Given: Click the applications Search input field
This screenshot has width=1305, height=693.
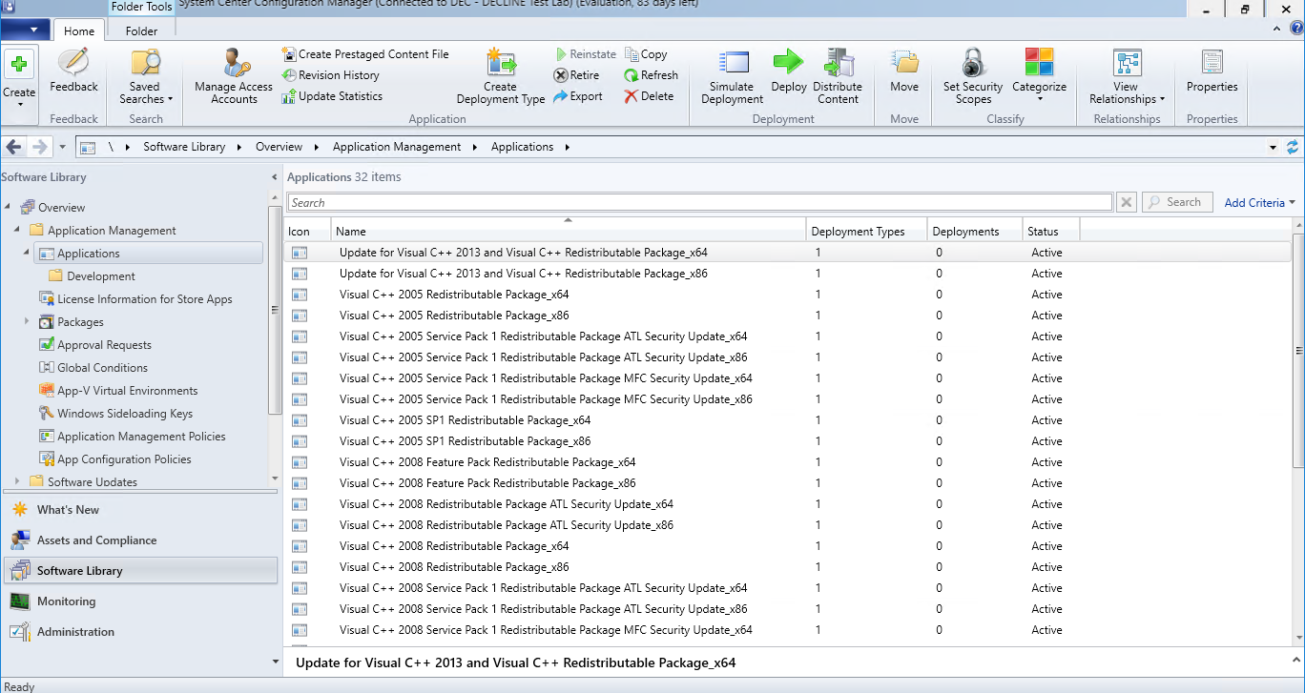Looking at the screenshot, I should click(x=699, y=202).
